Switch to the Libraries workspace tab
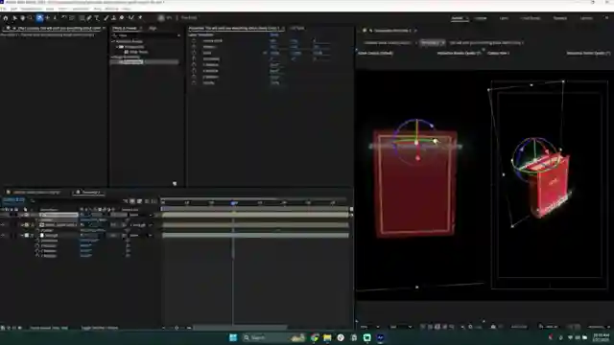The image size is (614, 345). (x=586, y=18)
